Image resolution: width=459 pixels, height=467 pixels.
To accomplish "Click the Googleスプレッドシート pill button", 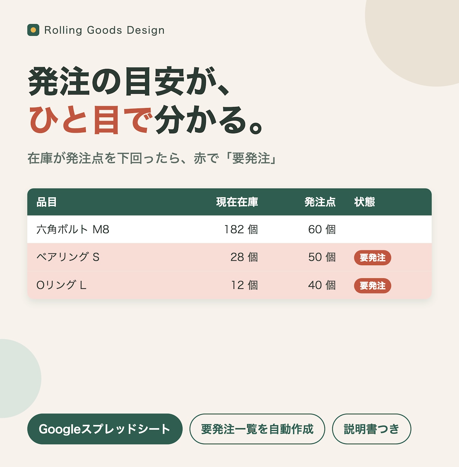I will (105, 429).
